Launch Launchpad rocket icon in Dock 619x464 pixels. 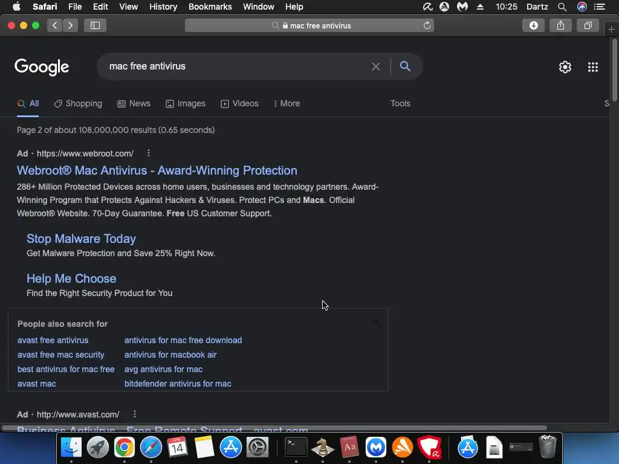click(x=97, y=448)
